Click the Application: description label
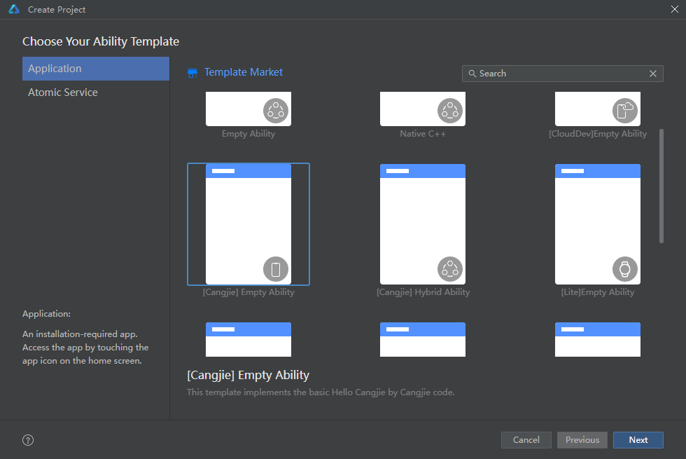Viewport: 686px width, 459px height. [x=46, y=314]
